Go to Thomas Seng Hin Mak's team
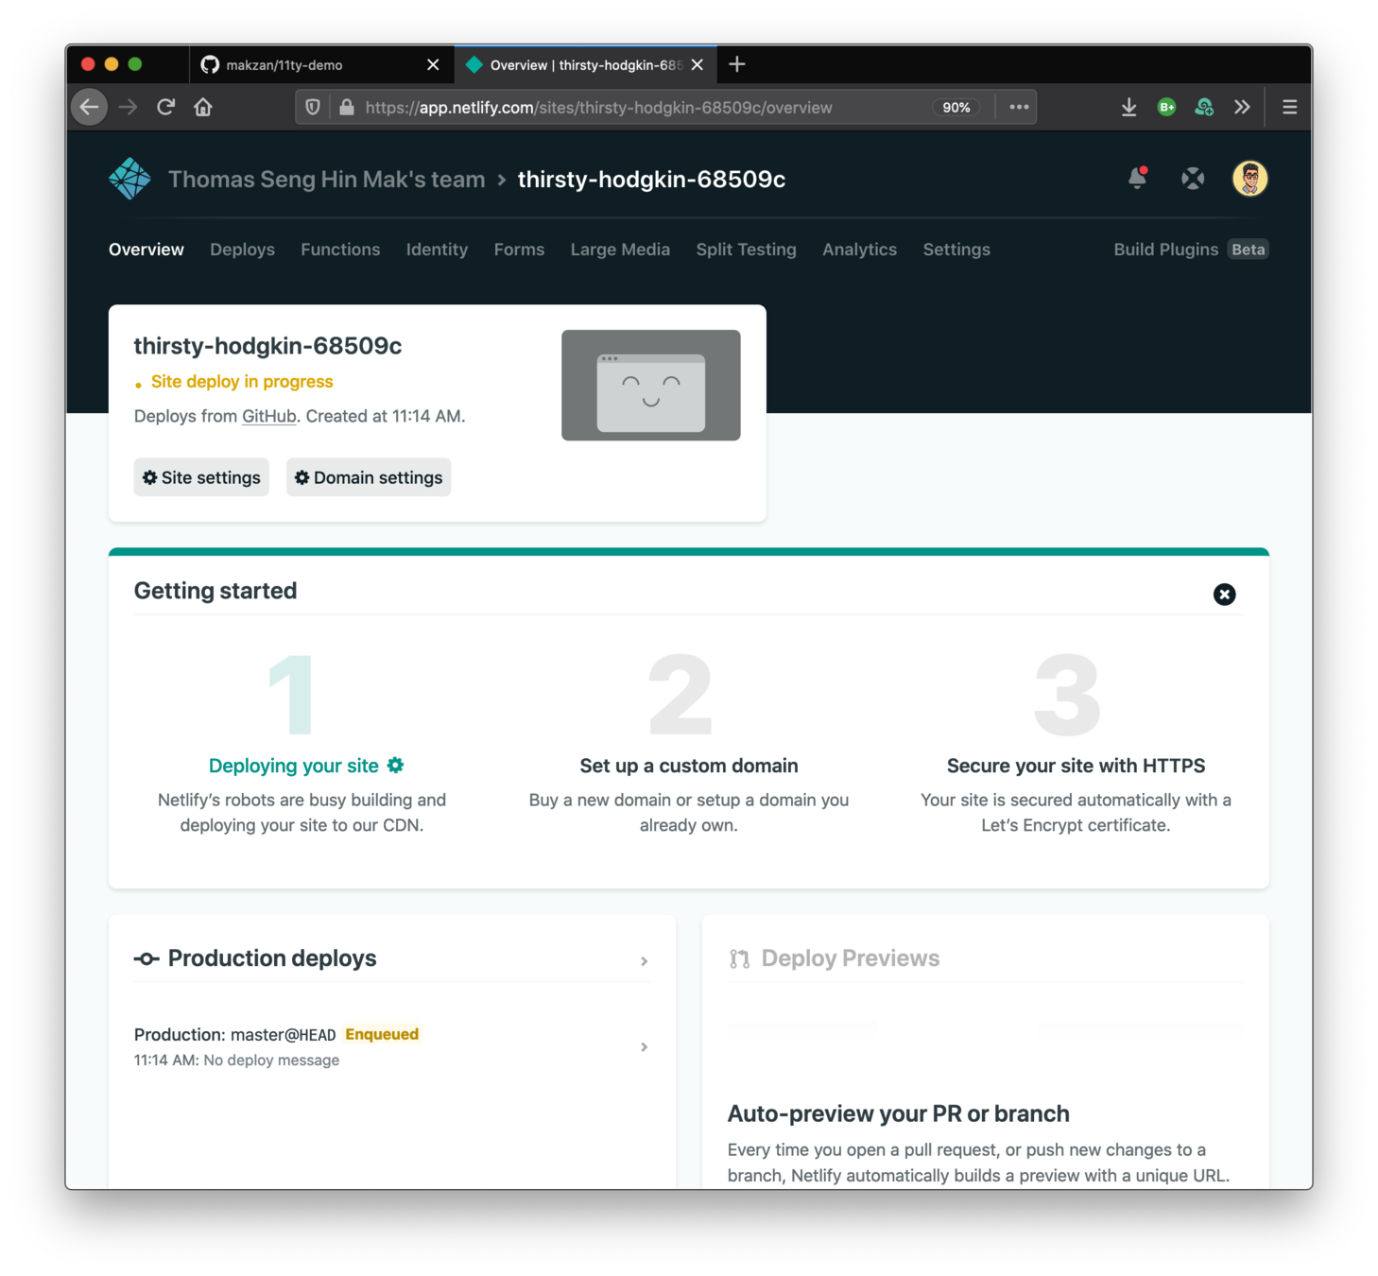The width and height of the screenshot is (1378, 1276). click(326, 180)
